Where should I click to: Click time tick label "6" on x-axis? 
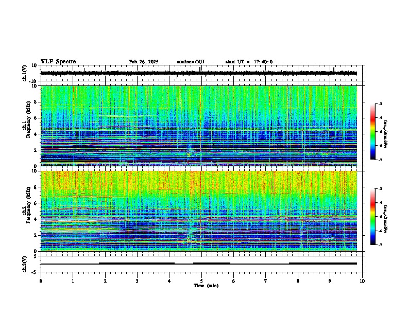(234, 281)
